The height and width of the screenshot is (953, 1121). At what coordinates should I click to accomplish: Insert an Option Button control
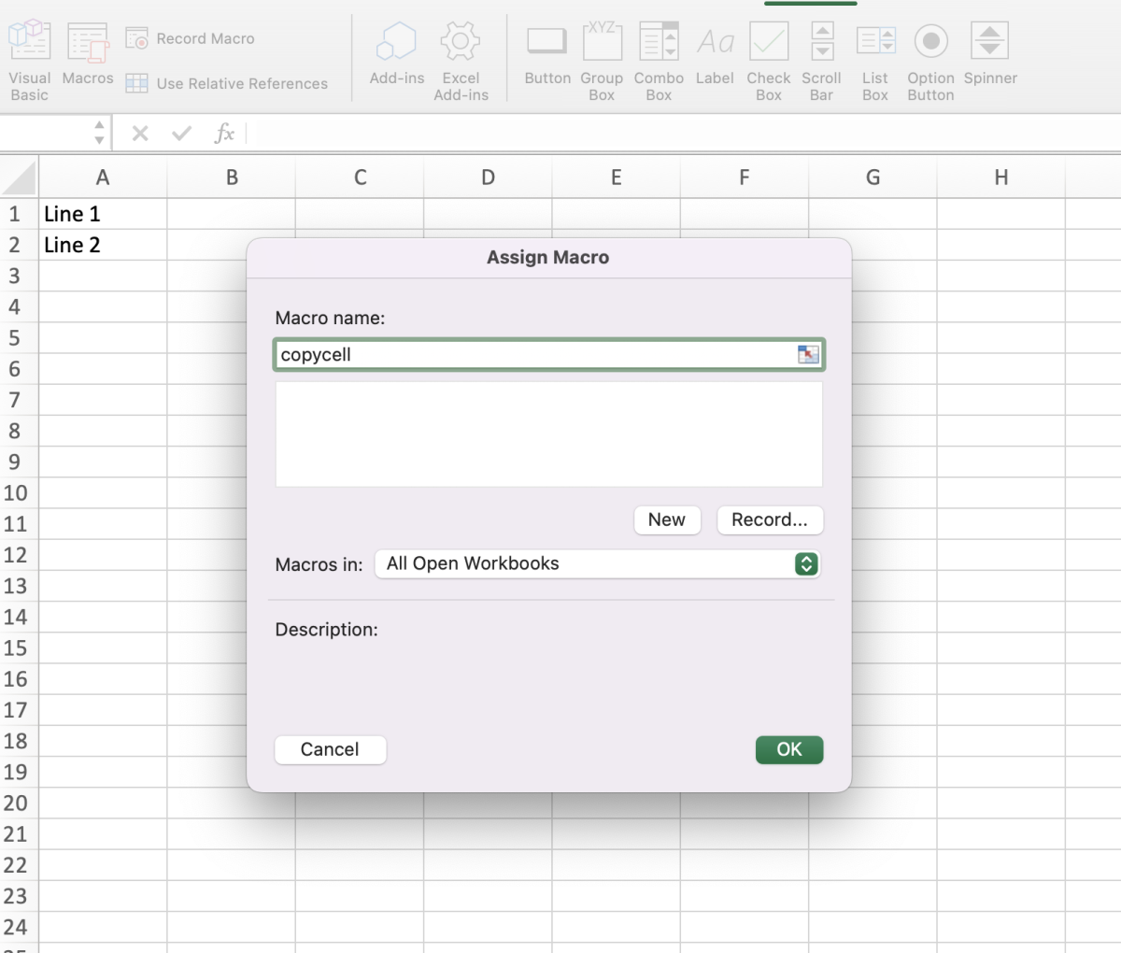[x=930, y=43]
